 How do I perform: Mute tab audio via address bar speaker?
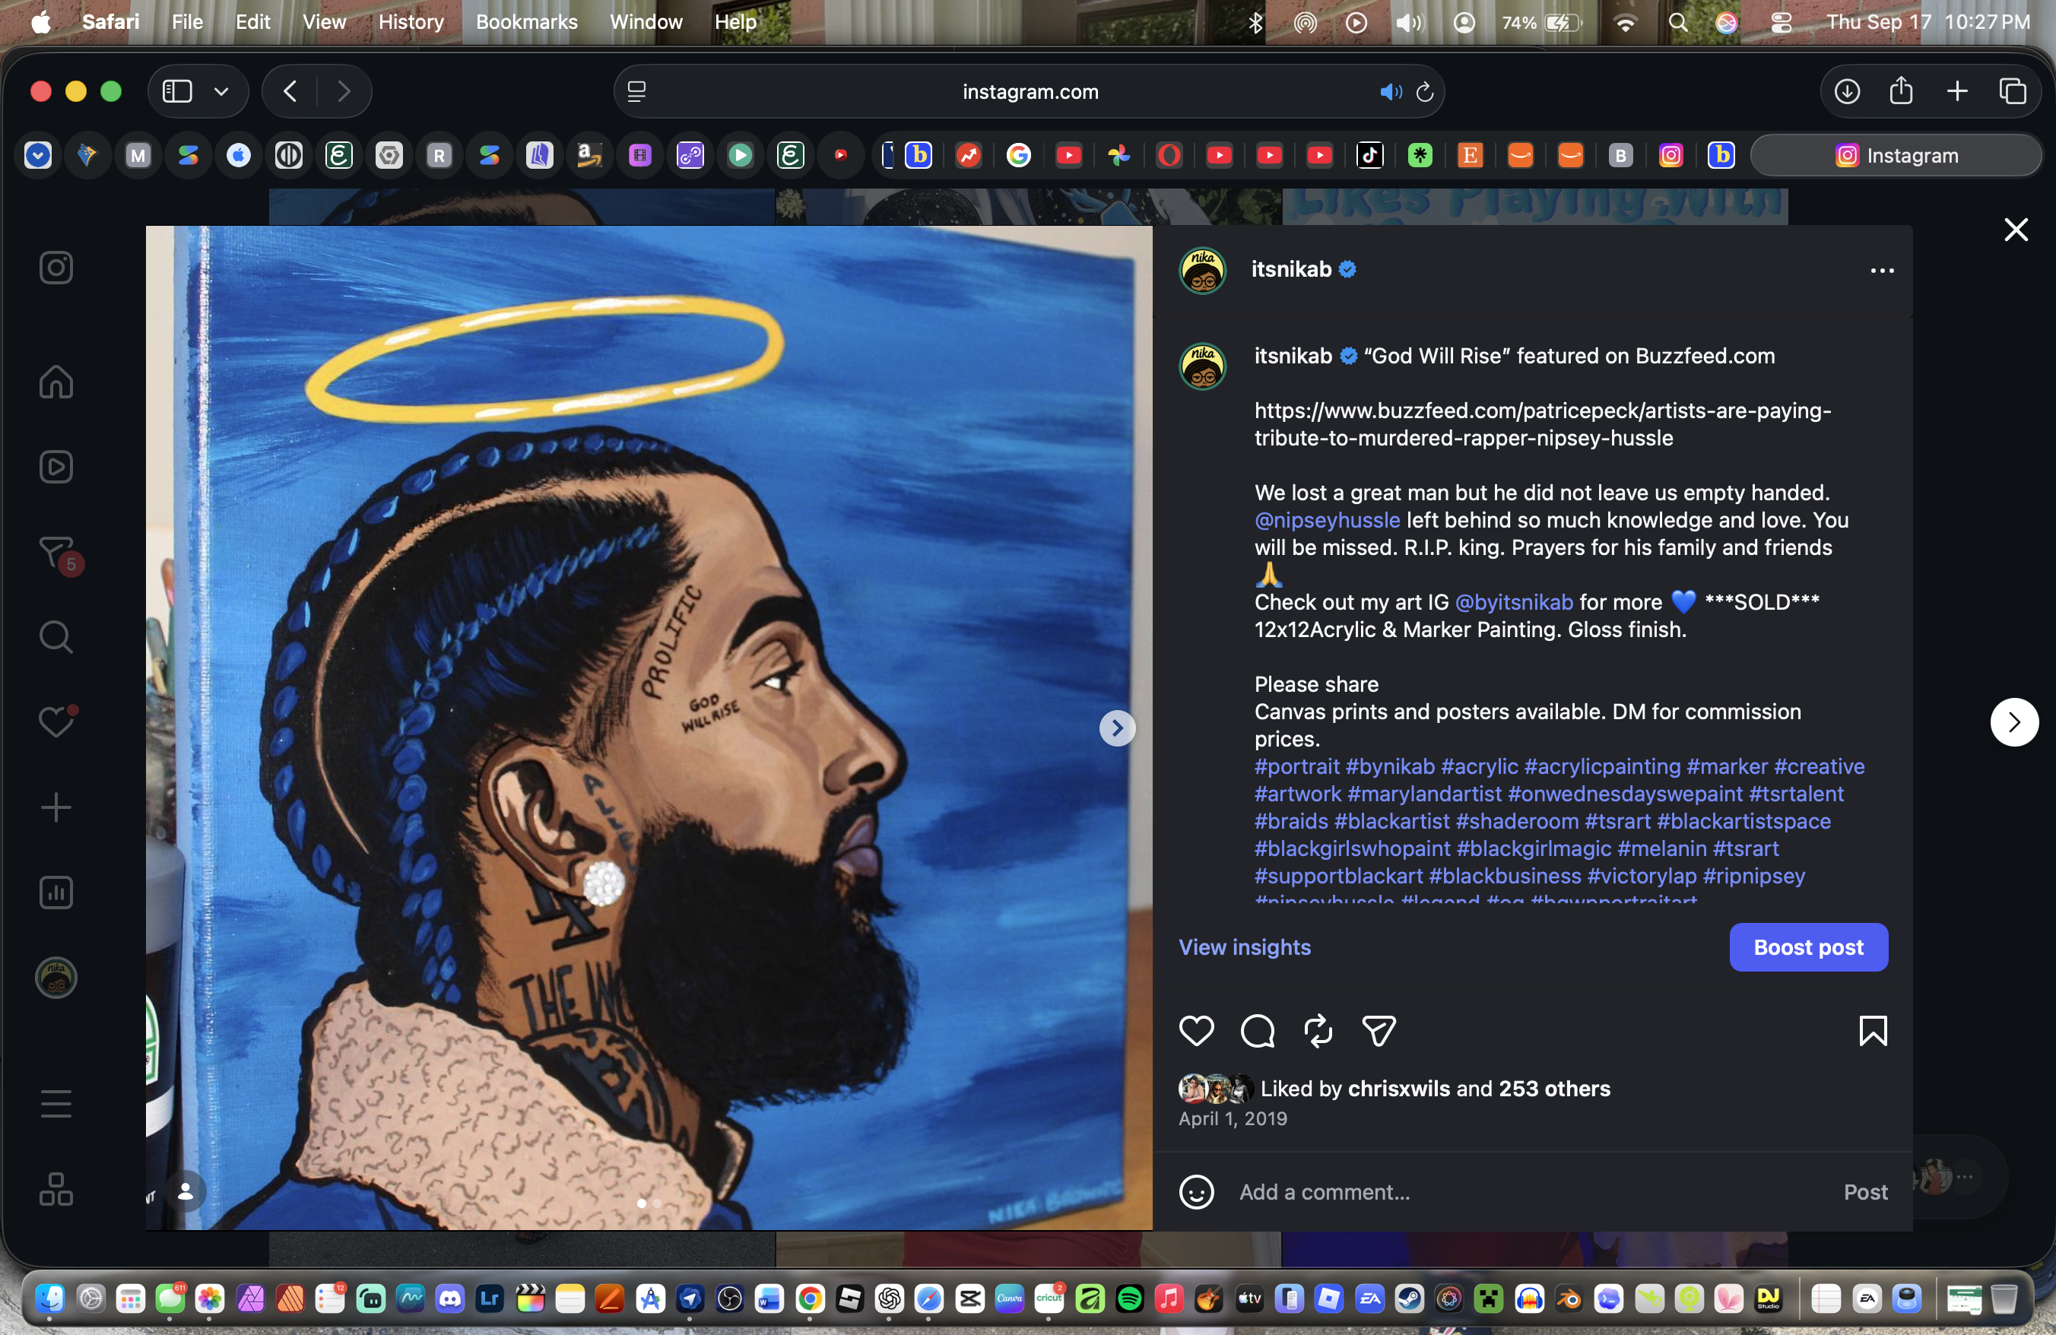pos(1390,91)
